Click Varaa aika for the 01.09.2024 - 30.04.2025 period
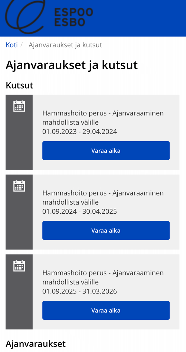This screenshot has height=352, width=186. [106, 230]
